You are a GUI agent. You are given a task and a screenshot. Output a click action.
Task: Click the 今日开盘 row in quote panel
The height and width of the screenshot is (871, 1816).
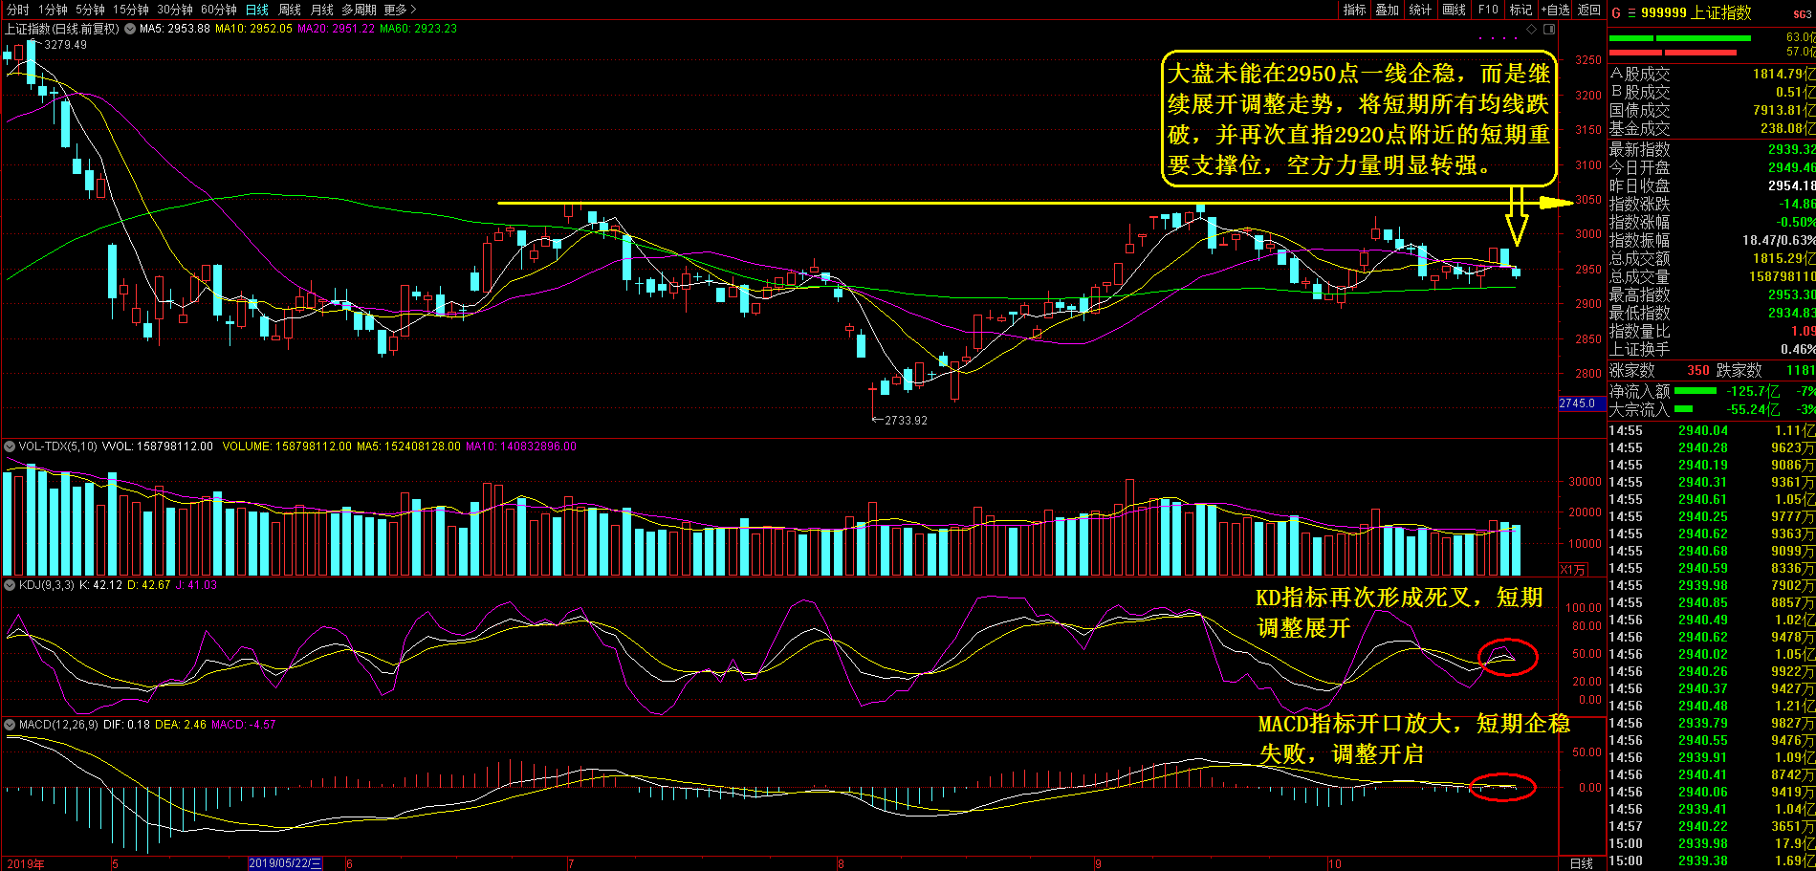1712,167
